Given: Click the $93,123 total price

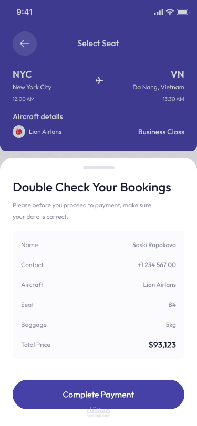Looking at the screenshot, I should click(162, 345).
